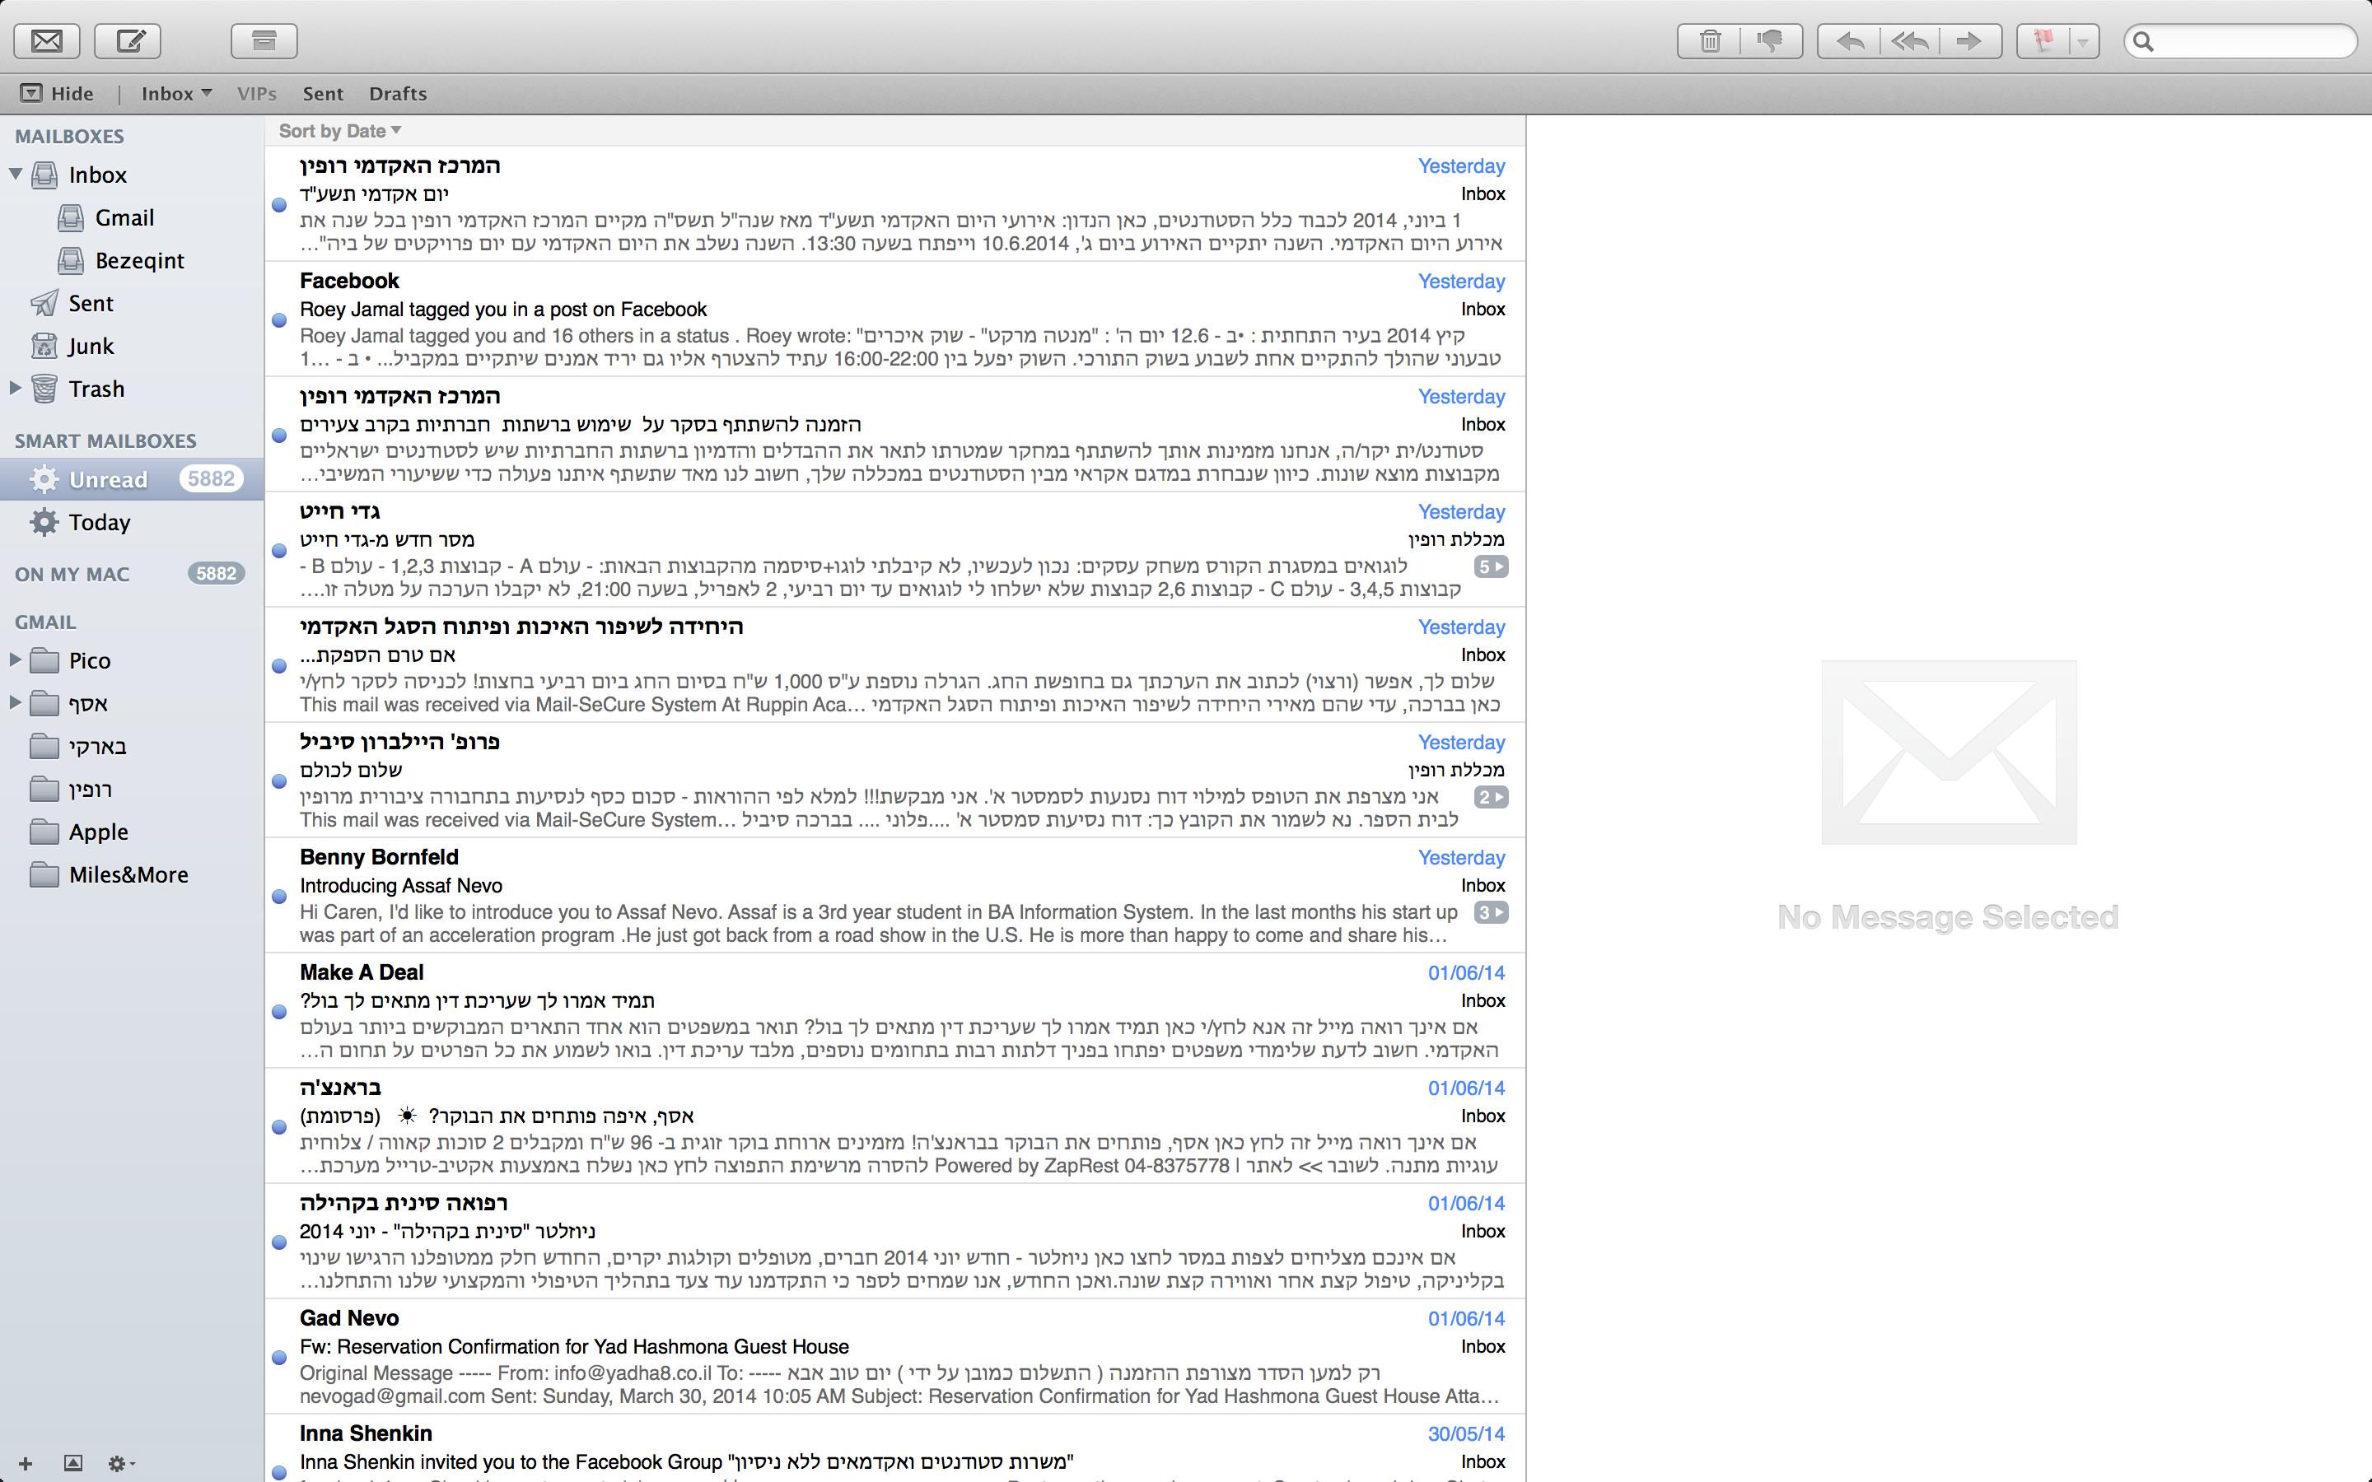Expand the Pico folder triangle

coord(15,659)
